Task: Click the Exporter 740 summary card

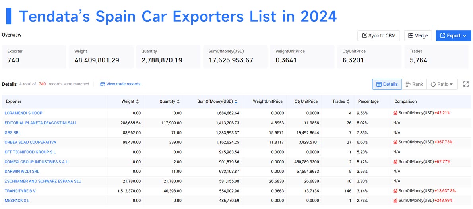Action: coord(34,57)
